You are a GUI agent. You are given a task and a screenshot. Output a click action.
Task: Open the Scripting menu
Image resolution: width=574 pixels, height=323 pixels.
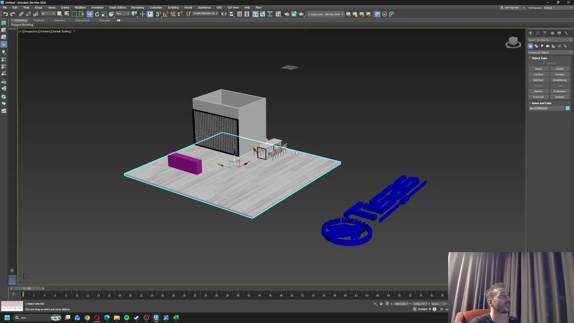point(173,8)
